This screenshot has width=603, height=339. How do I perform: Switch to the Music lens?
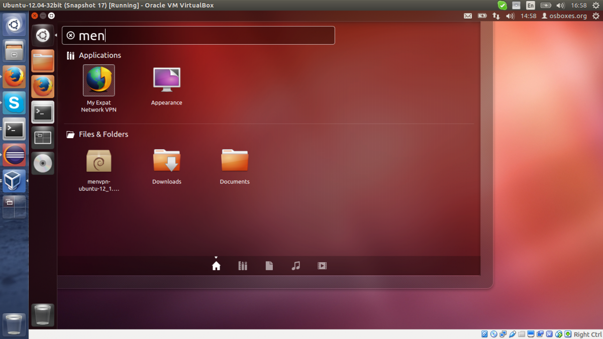point(295,265)
